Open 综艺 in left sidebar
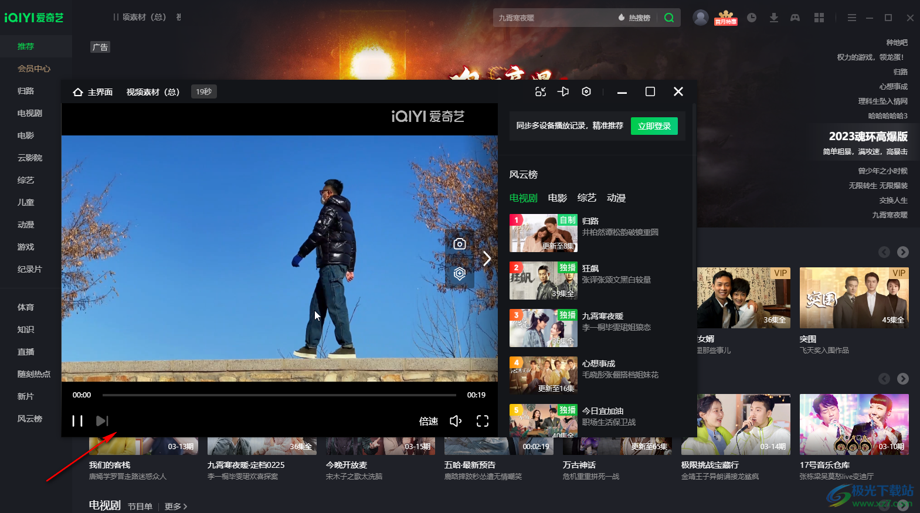This screenshot has height=513, width=920. coord(26,180)
